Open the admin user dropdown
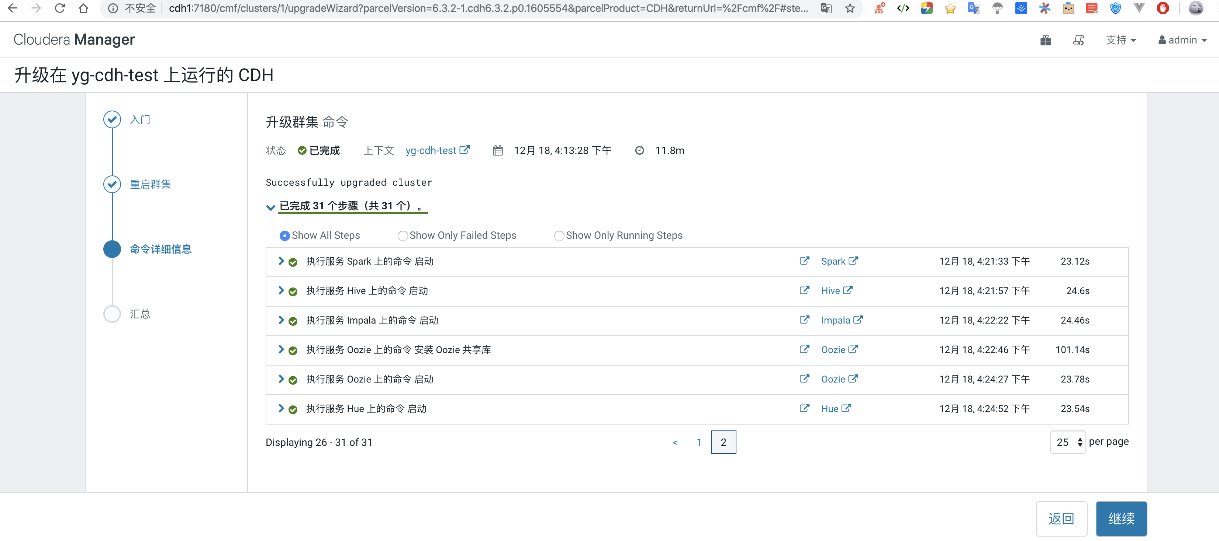1219x541 pixels. [x=1182, y=40]
